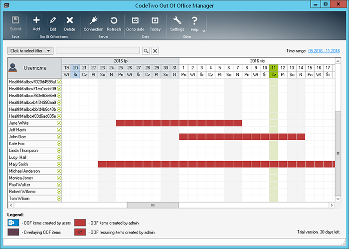This screenshot has width=349, height=249.
Task: Click the vertical scrollbar thumb
Action: 338,154
